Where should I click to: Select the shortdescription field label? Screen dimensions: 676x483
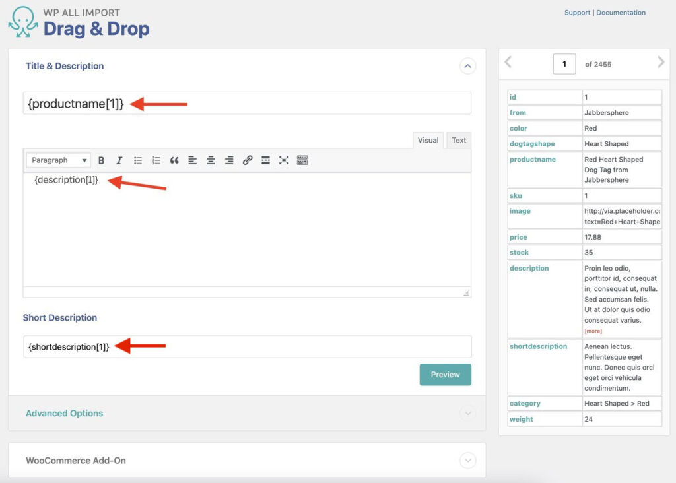click(x=538, y=346)
